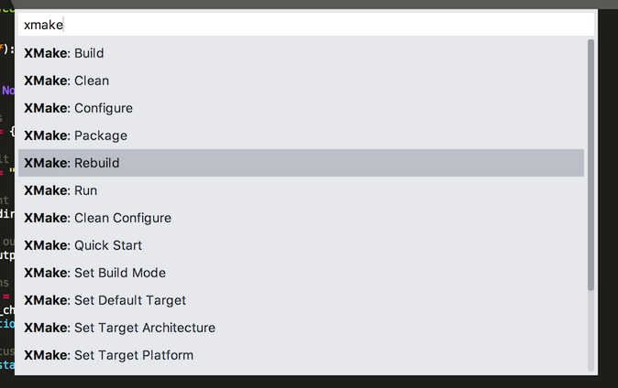Click the command list scrollbar thumb
The image size is (618, 388).
(x=590, y=165)
